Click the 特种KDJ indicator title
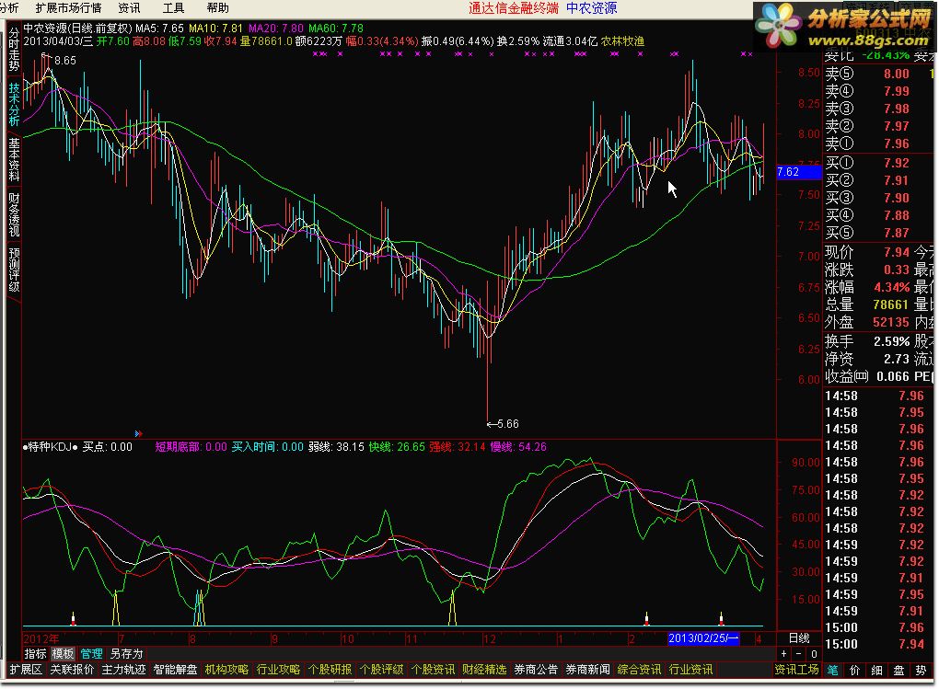This screenshot has height=689, width=939. click(x=51, y=446)
